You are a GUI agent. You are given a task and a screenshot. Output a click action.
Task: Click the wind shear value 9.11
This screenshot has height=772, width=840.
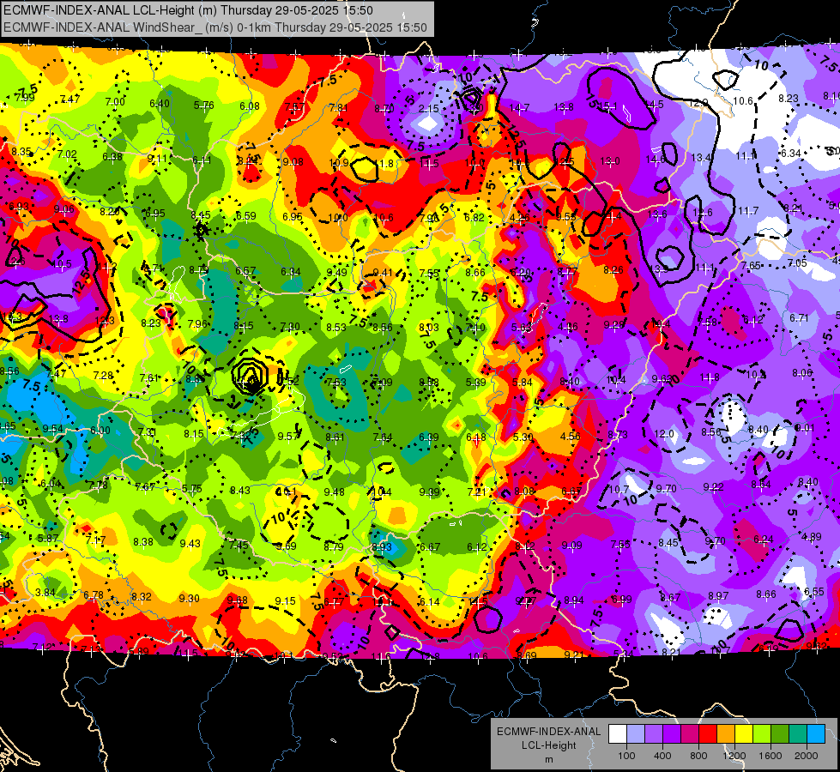(x=158, y=159)
